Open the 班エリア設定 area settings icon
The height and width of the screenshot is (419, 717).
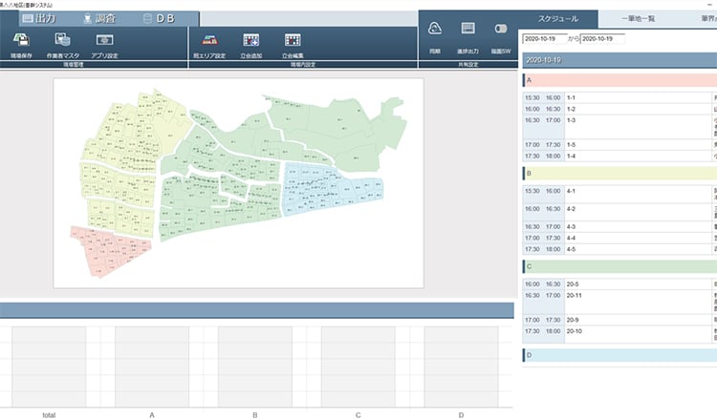pyautogui.click(x=209, y=40)
